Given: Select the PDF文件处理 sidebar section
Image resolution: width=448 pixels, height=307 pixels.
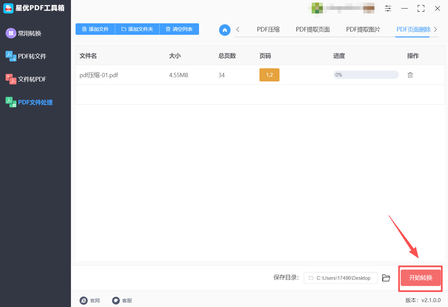Looking at the screenshot, I should point(35,102).
